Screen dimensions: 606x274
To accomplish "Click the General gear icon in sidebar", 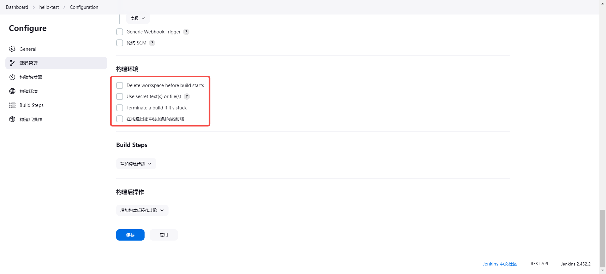I will (x=12, y=49).
